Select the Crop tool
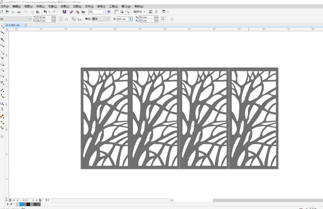Screen dimensions: 323x209 (x=2, y=39)
